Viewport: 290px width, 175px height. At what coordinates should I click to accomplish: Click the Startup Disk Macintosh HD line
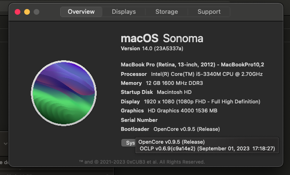[156, 92]
